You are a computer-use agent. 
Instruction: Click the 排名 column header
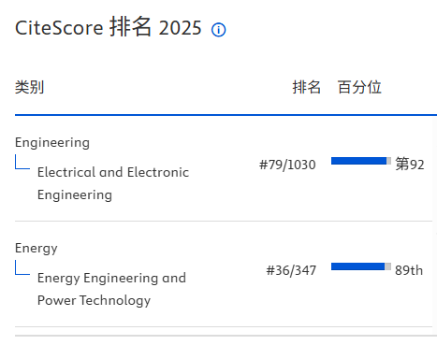306,87
